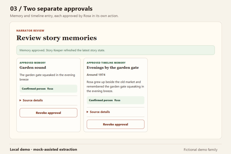Screen dimensions: 231x154
Task: Revoke approval for Garden sound memory
Action: [48, 113]
